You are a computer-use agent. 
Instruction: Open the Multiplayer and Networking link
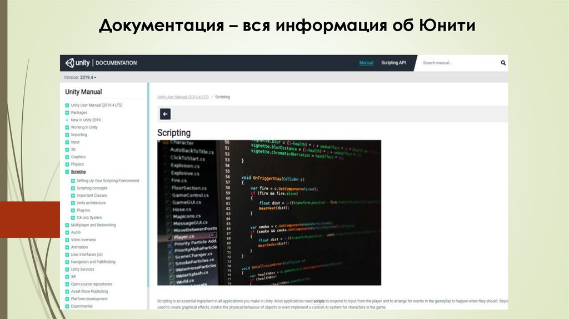point(93,225)
